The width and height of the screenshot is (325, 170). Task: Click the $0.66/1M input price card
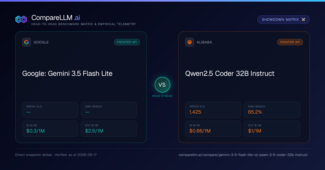pyautogui.click(x=213, y=129)
